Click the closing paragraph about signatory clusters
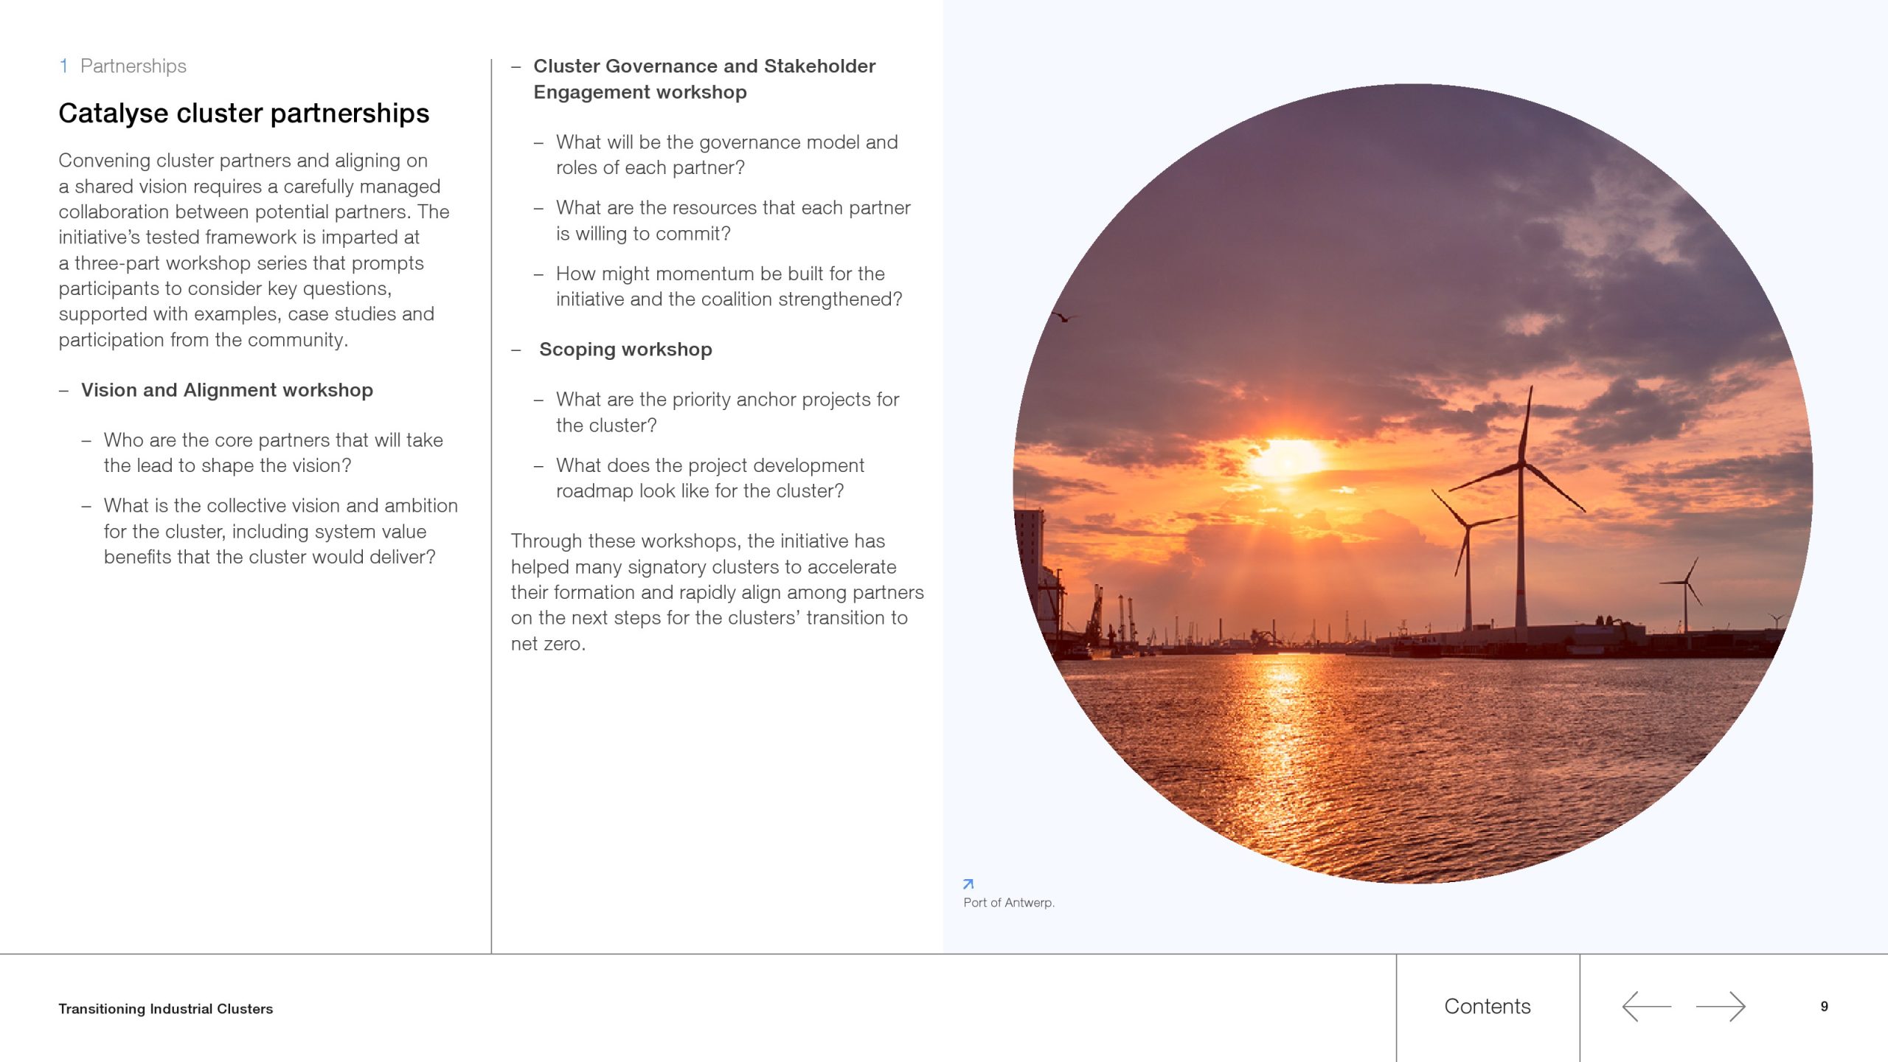Viewport: 1888px width, 1062px height. [x=717, y=592]
